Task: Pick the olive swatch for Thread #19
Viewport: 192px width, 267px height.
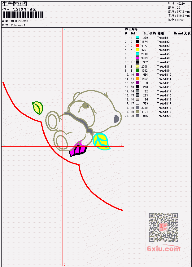Action: [137, 112]
